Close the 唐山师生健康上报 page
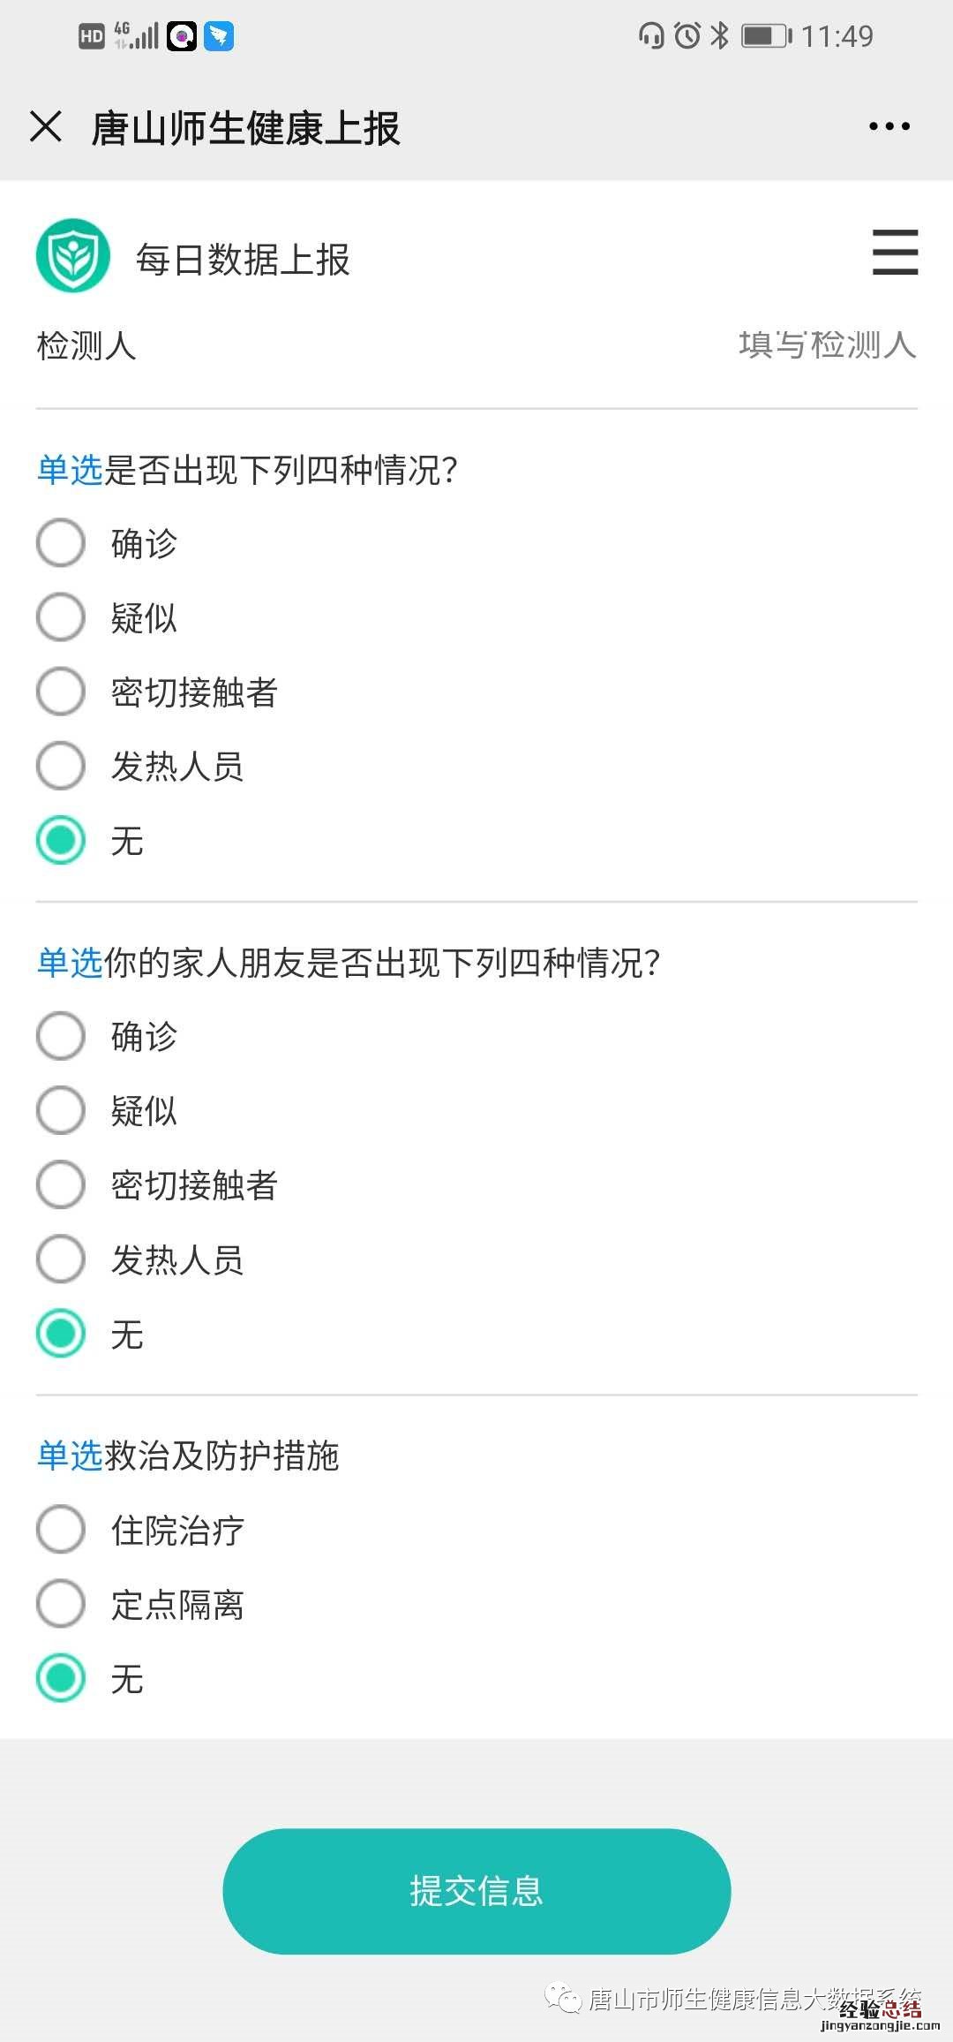The width and height of the screenshot is (953, 2042). pyautogui.click(x=46, y=126)
